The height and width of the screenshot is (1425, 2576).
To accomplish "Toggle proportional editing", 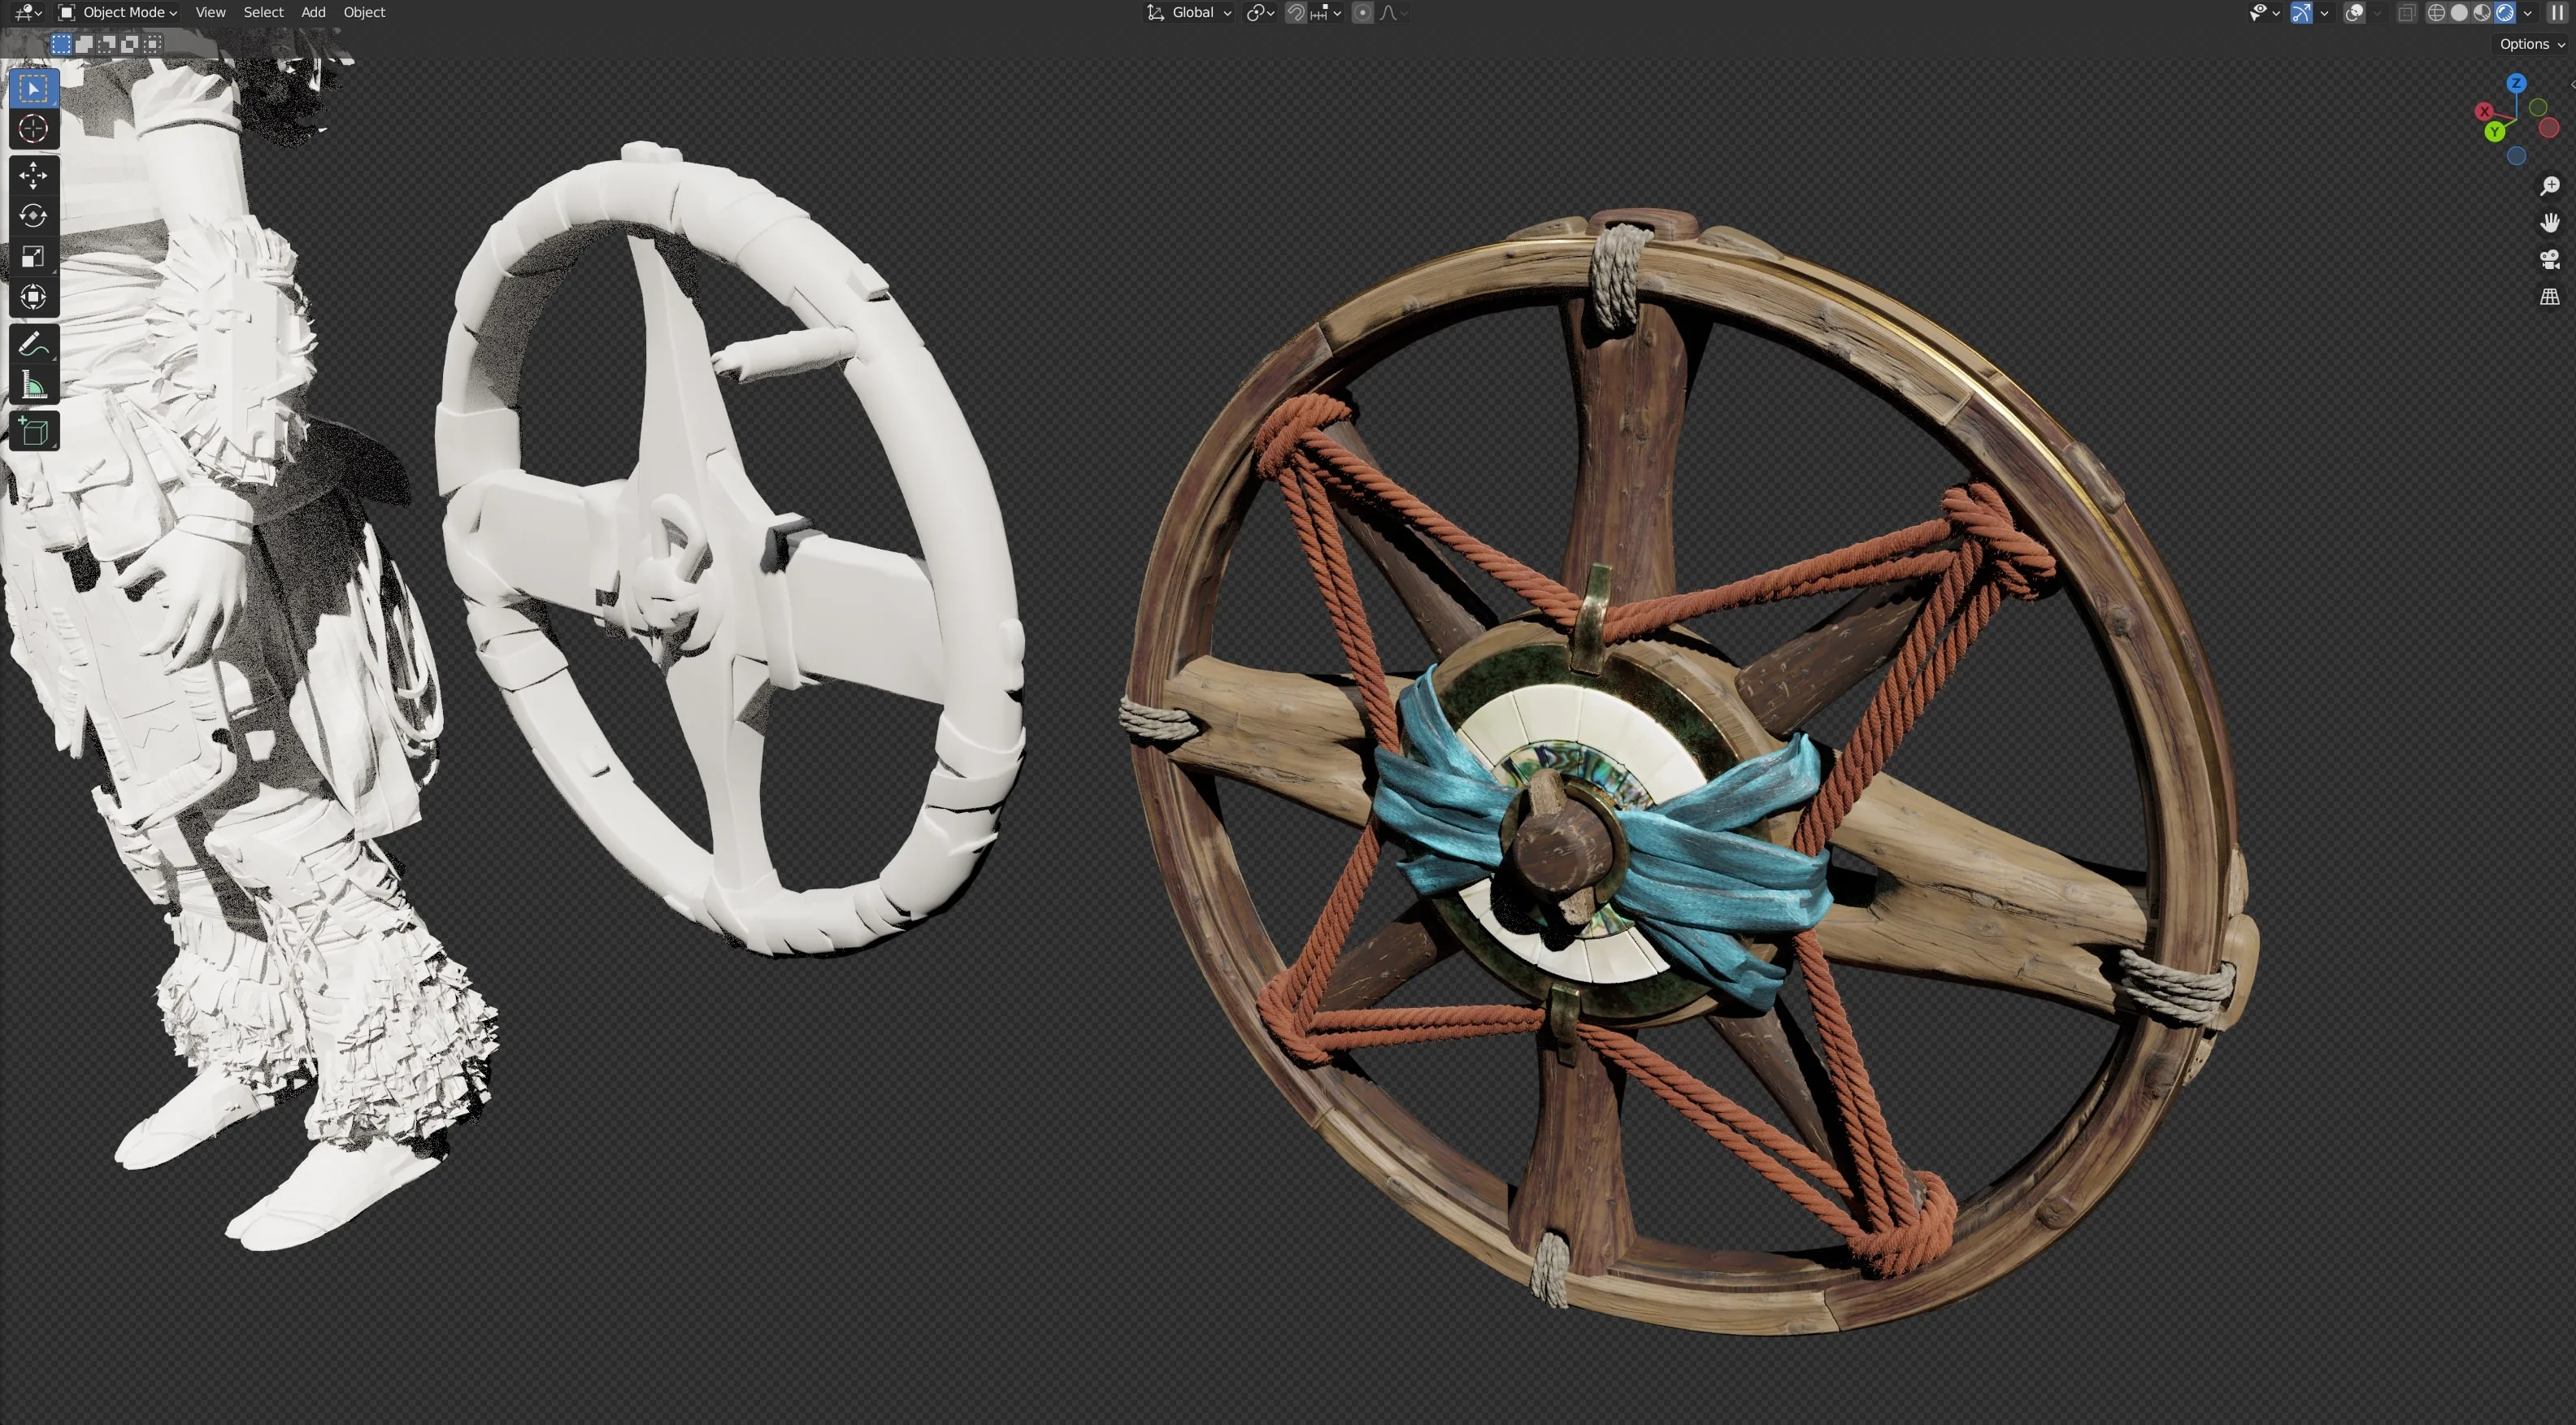I will (1362, 13).
